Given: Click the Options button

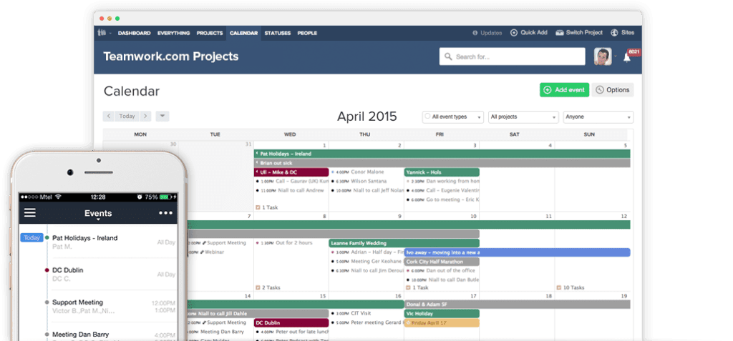Looking at the screenshot, I should click(x=613, y=90).
